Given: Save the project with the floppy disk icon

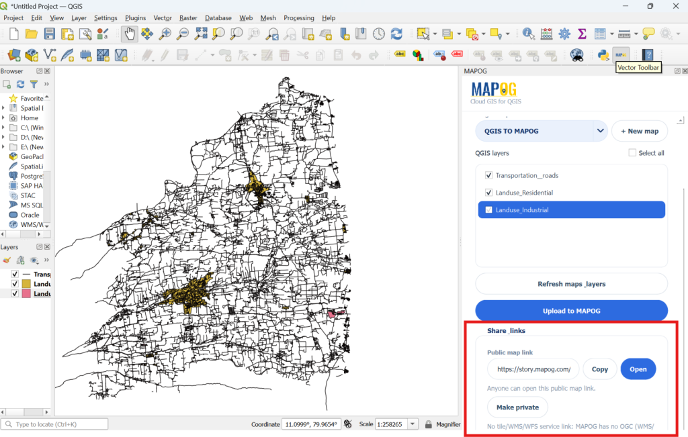Looking at the screenshot, I should (x=49, y=34).
